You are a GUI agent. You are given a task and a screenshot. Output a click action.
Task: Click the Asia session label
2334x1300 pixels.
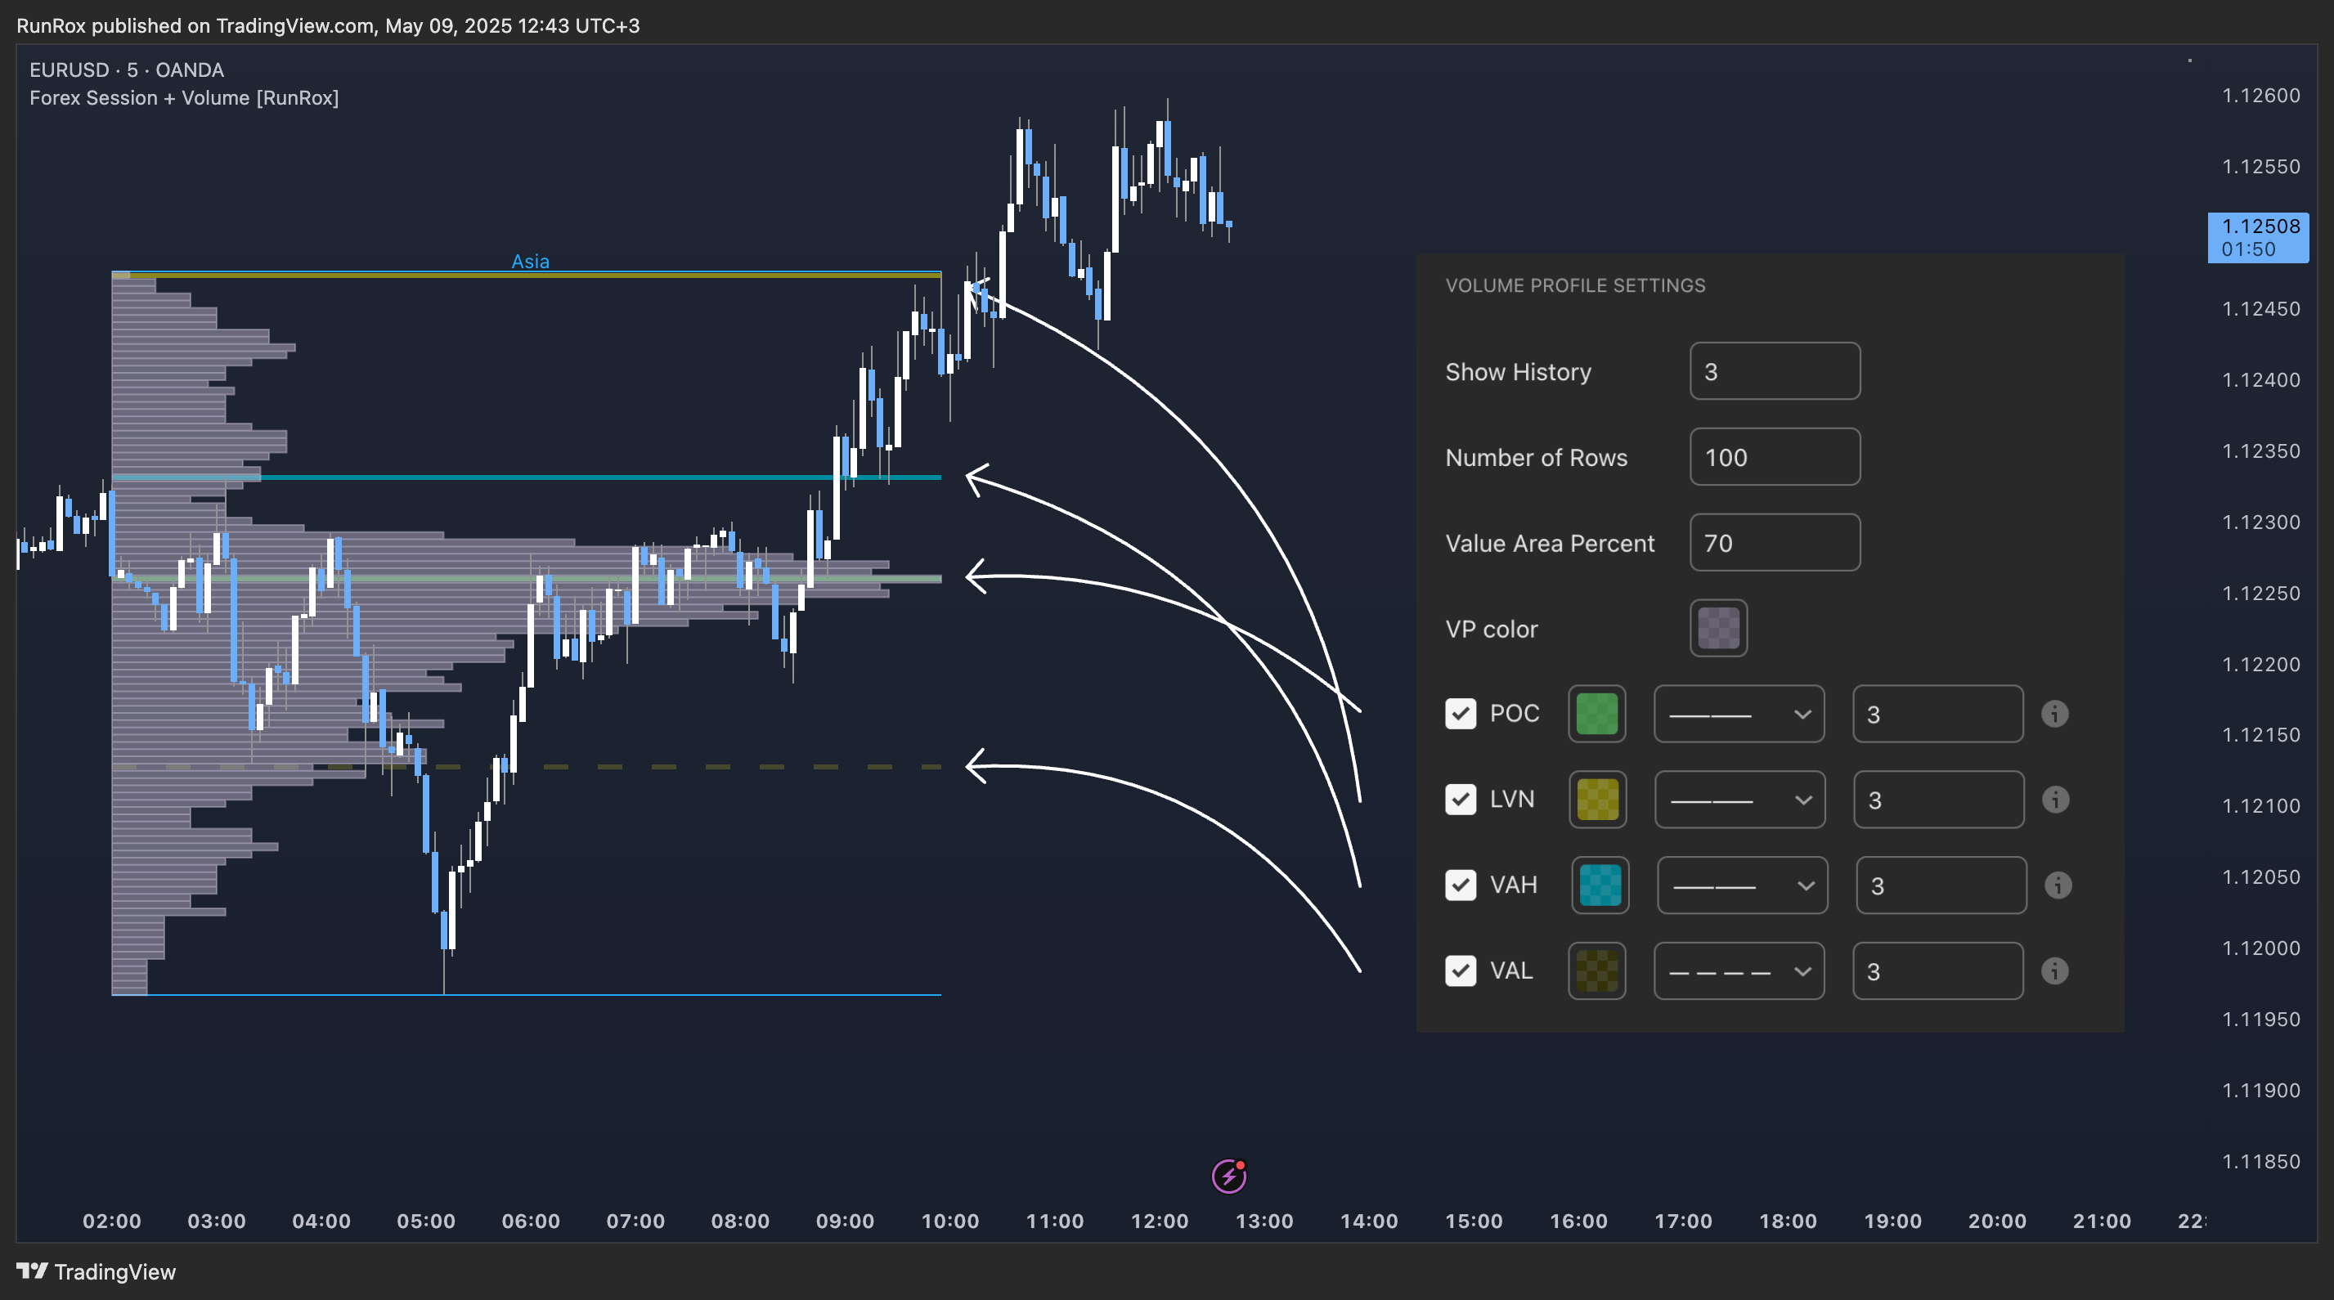point(530,261)
